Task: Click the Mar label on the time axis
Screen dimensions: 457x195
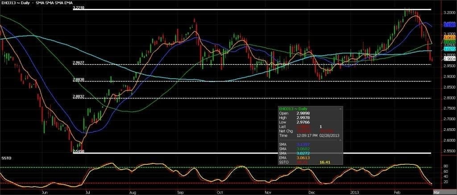Action: (x=436, y=192)
